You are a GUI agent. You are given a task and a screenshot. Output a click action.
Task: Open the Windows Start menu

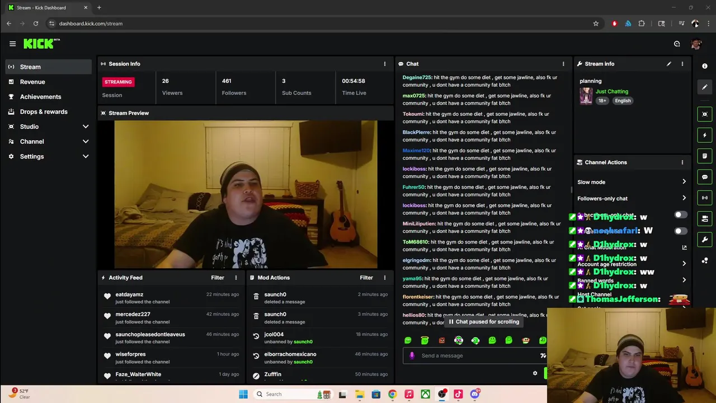point(243,394)
